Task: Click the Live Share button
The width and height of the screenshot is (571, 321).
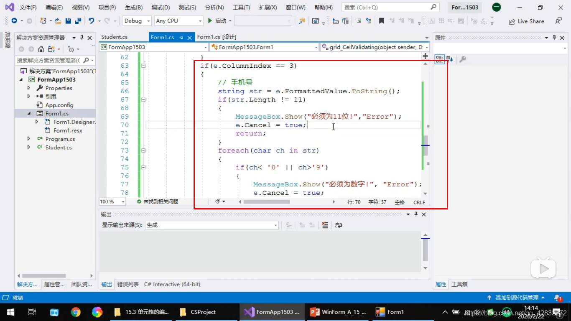Action: click(x=526, y=21)
